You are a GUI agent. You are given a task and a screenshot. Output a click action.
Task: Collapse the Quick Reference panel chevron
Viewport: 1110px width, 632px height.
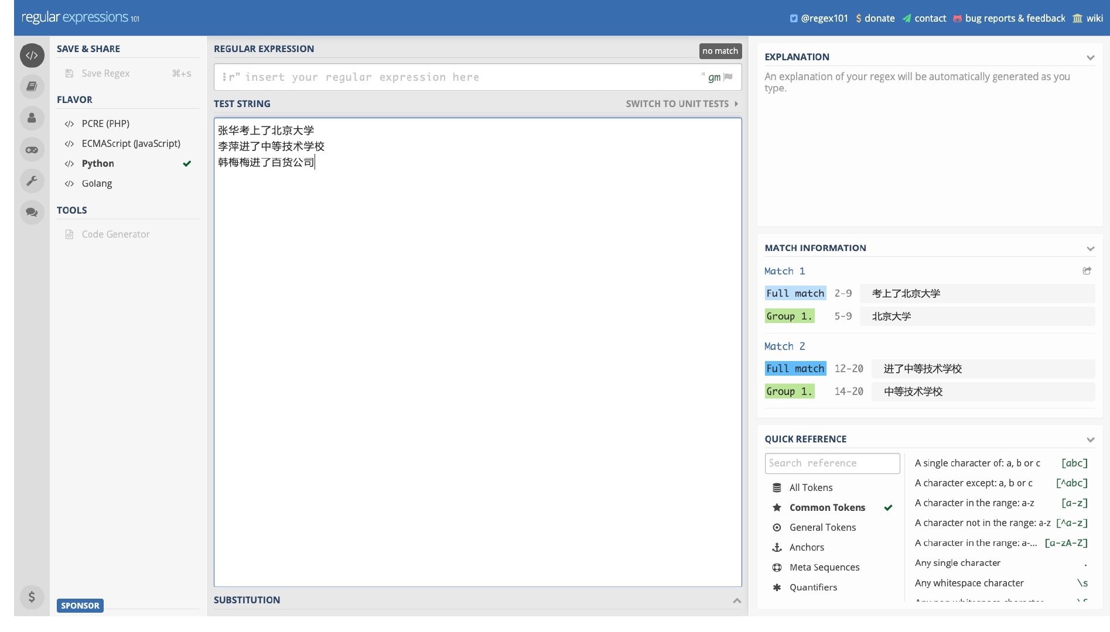point(1090,439)
